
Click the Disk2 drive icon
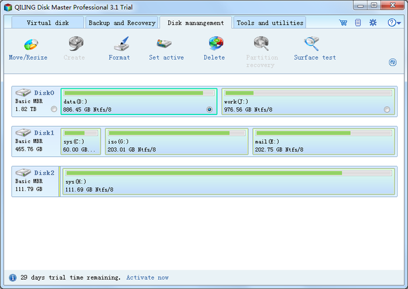[23, 172]
